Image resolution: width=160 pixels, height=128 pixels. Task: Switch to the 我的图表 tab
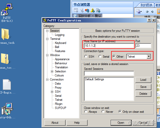point(146,5)
